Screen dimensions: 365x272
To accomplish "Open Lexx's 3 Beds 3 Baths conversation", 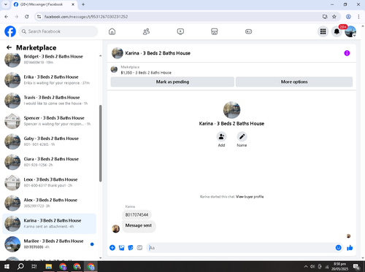I will (50, 182).
